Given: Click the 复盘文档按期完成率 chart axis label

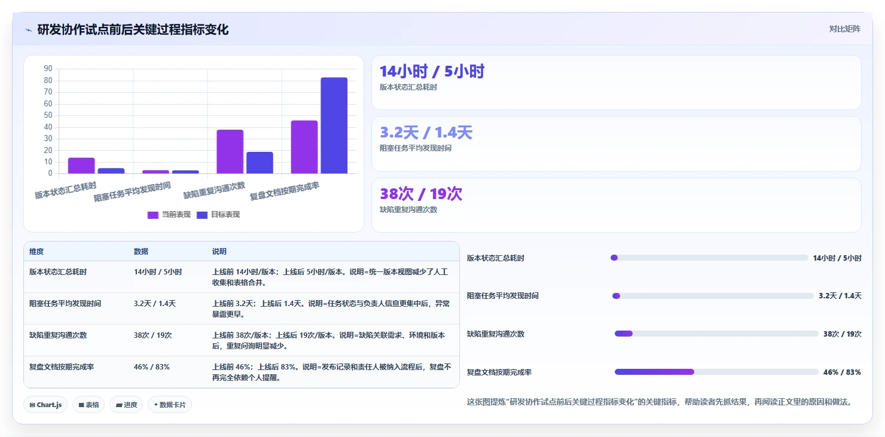Looking at the screenshot, I should click(284, 191).
